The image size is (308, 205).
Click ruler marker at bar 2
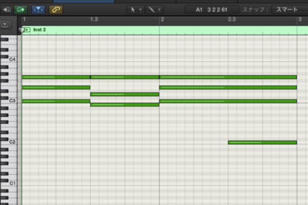pos(162,19)
